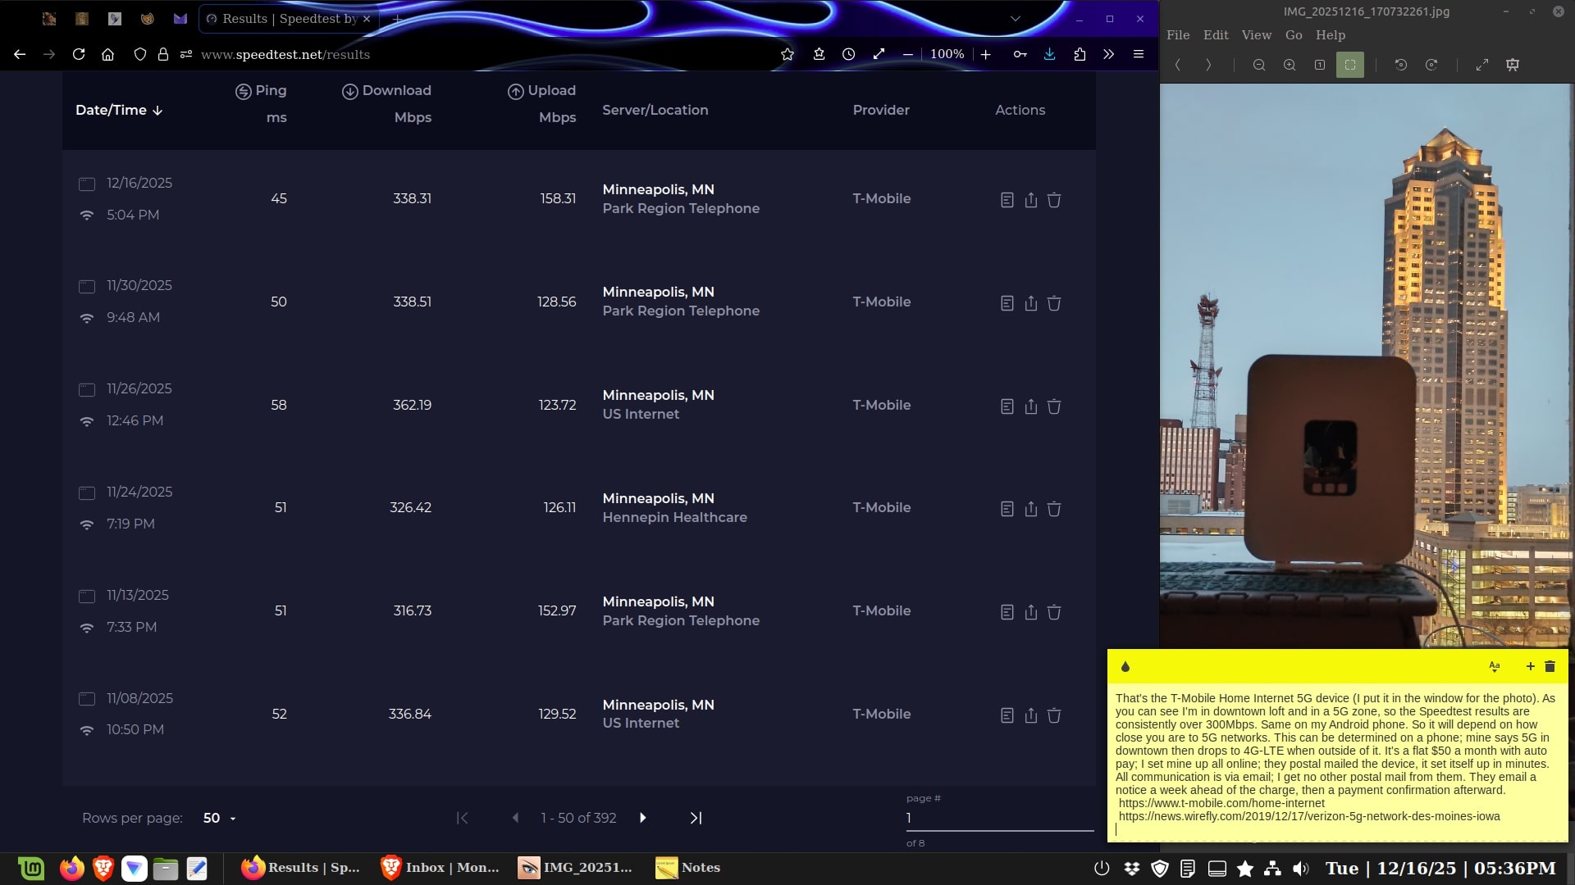This screenshot has width=1575, height=885.
Task: Rotate image clockwise in the image viewer
Action: (1431, 65)
